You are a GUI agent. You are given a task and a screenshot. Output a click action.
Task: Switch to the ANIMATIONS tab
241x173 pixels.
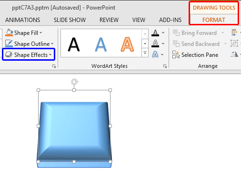click(x=23, y=20)
